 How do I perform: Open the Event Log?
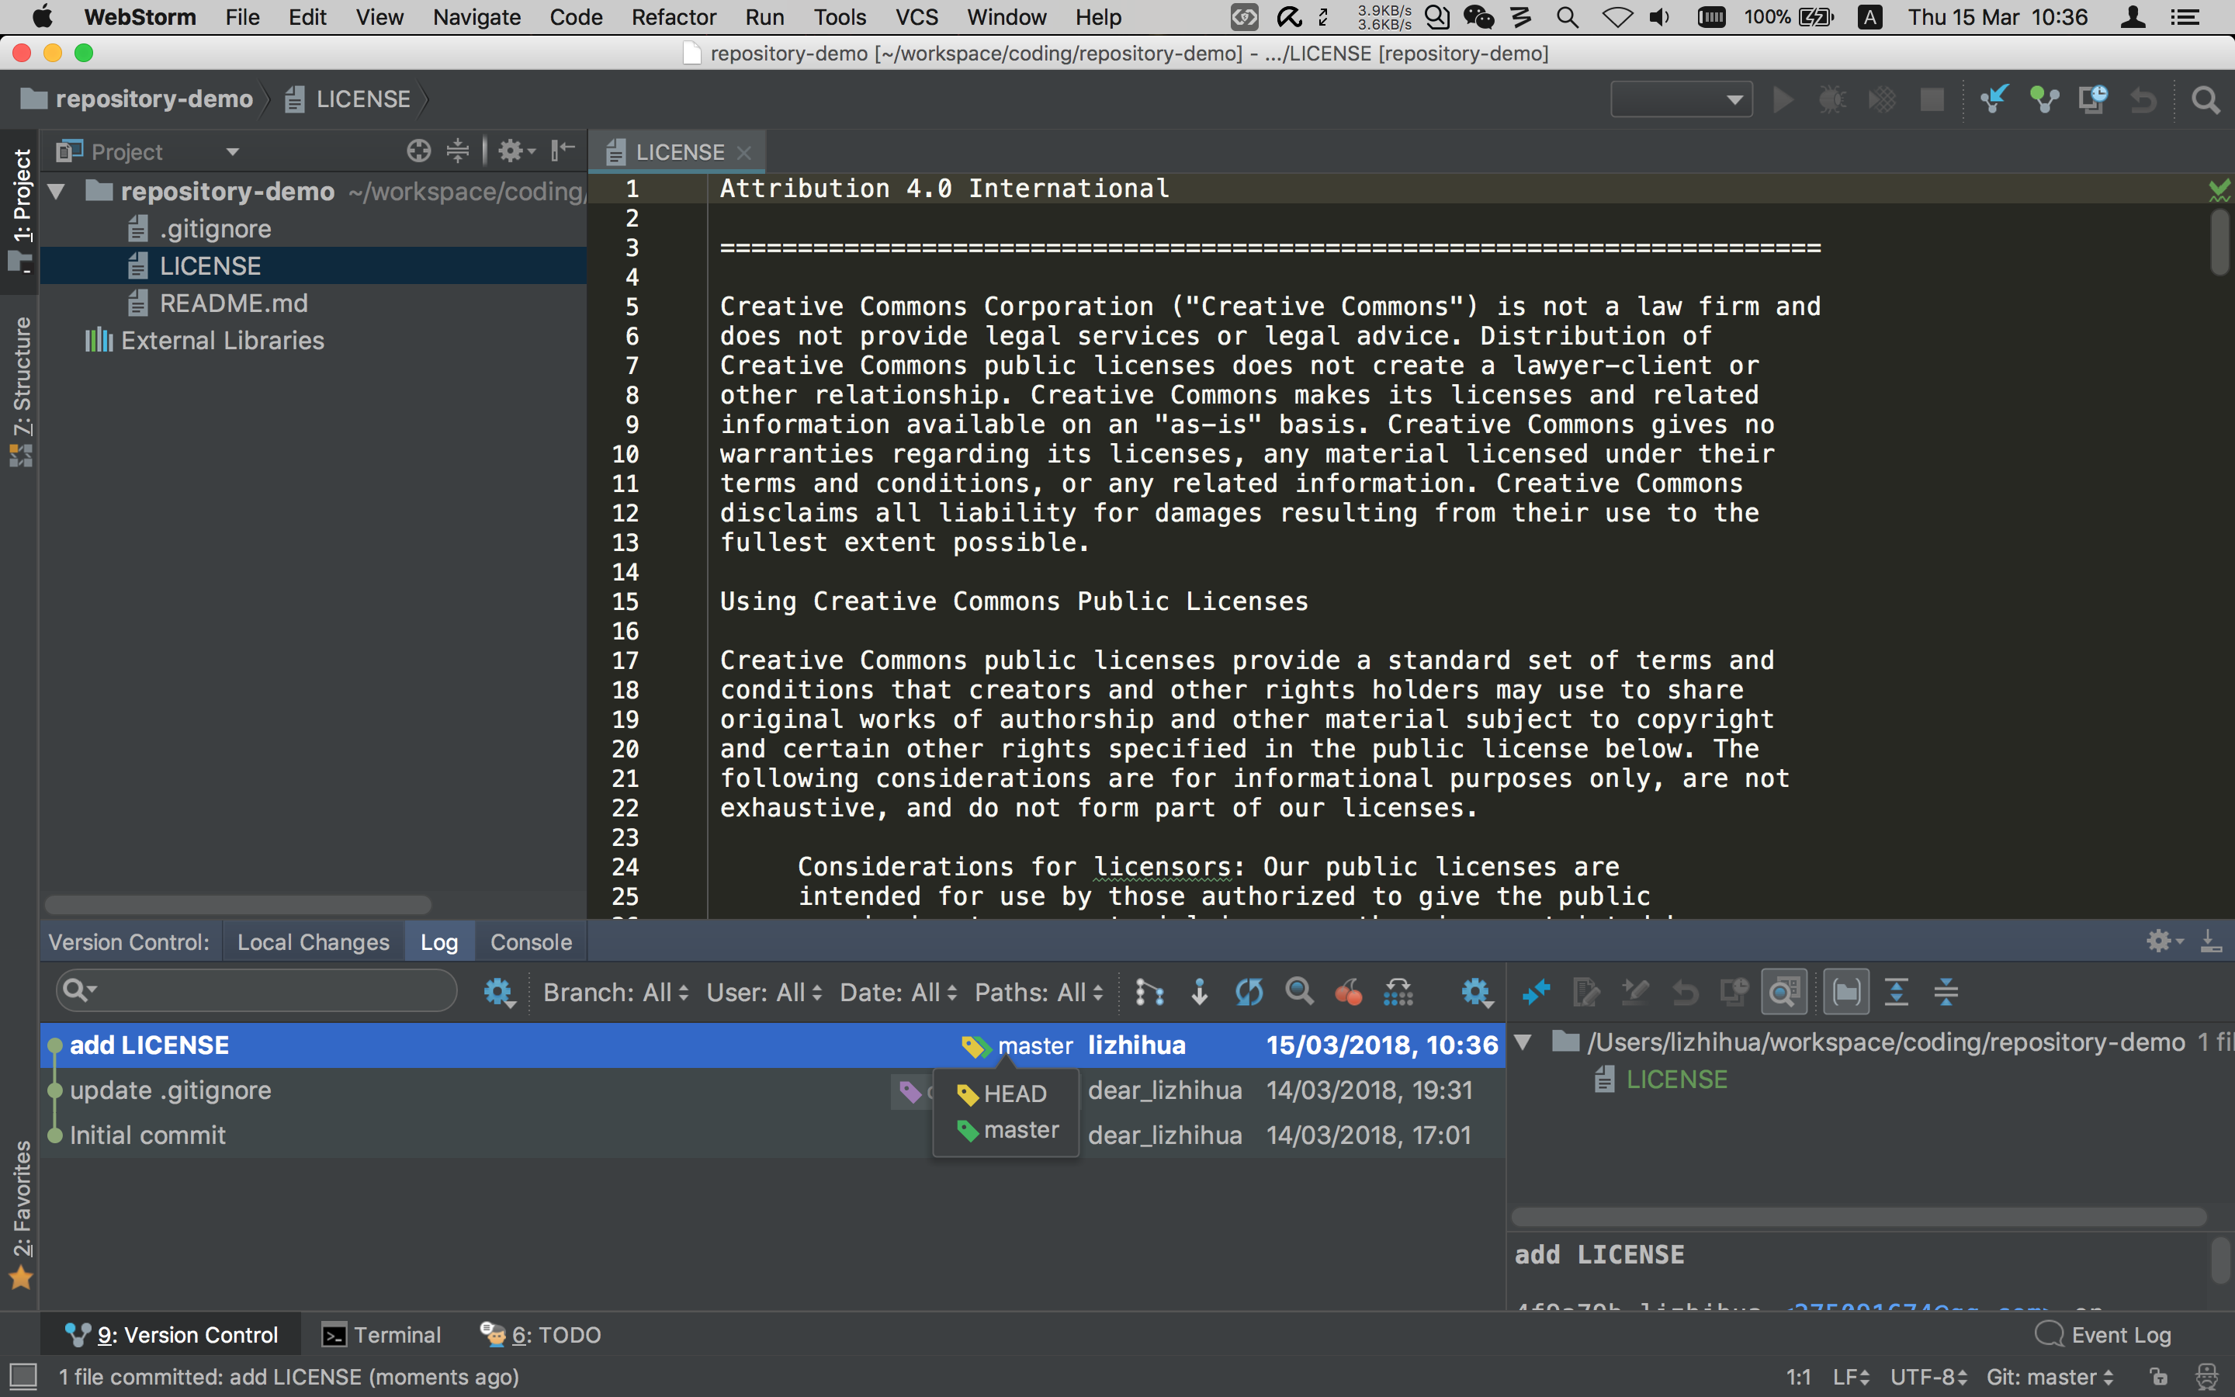2103,1334
